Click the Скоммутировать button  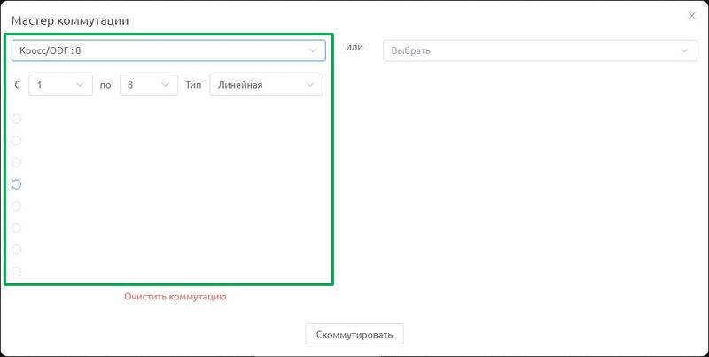coord(354,334)
